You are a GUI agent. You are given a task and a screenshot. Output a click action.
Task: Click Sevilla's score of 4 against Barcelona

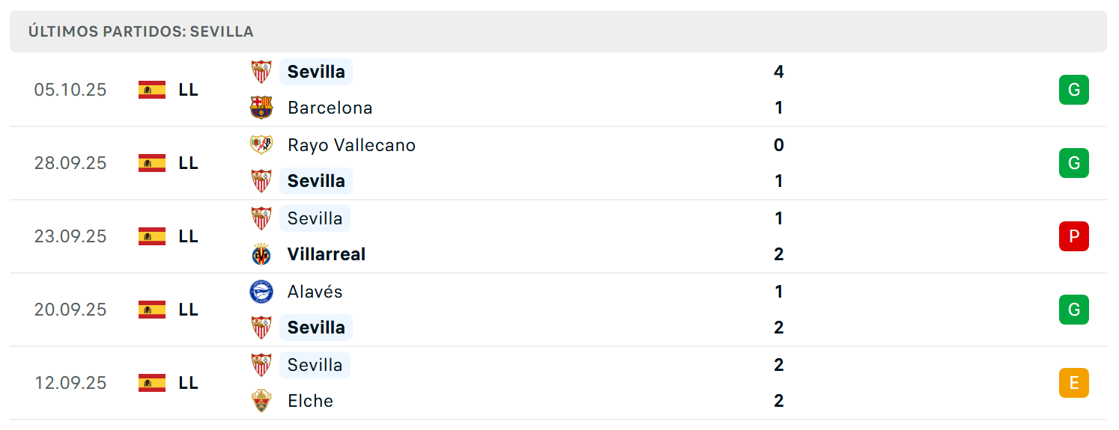tap(779, 72)
